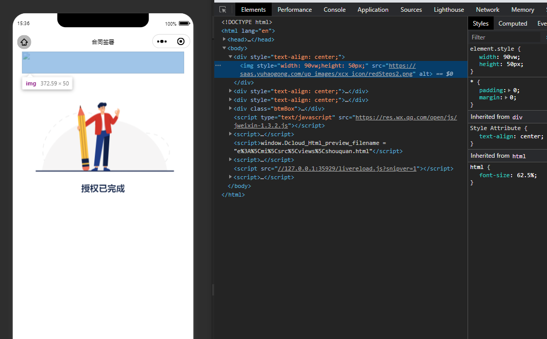547x339 pixels.
Task: Go to the Sources tab
Action: pos(411,10)
